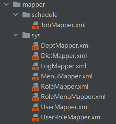Click the mapper folder icon
The height and width of the screenshot is (124, 116).
(17, 4)
